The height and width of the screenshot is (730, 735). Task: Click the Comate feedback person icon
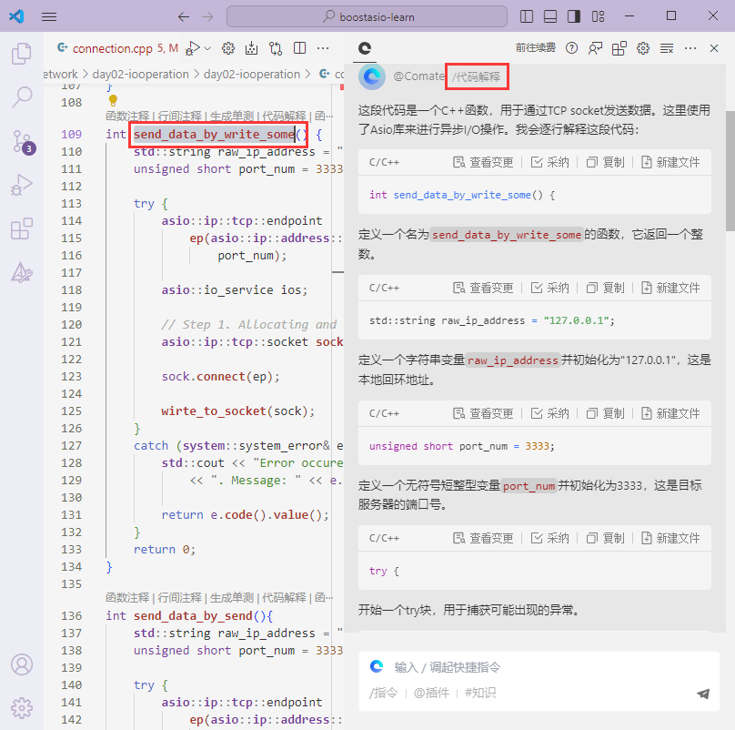click(595, 48)
